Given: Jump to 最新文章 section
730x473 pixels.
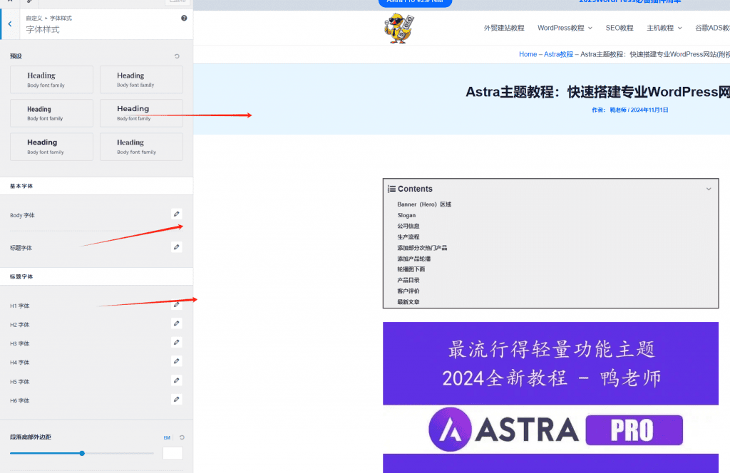Looking at the screenshot, I should (408, 302).
